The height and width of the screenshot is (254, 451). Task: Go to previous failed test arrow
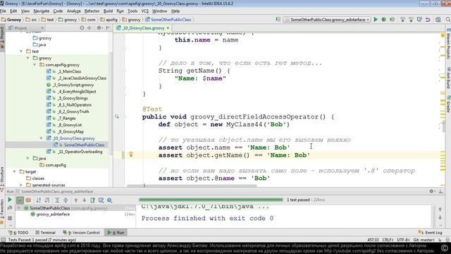(x=76, y=200)
